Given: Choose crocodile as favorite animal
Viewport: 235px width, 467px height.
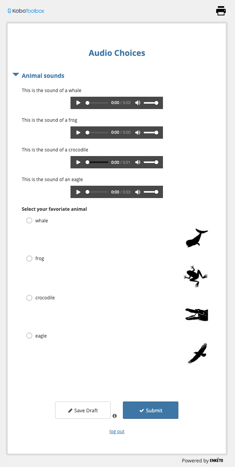Looking at the screenshot, I should (x=29, y=297).
